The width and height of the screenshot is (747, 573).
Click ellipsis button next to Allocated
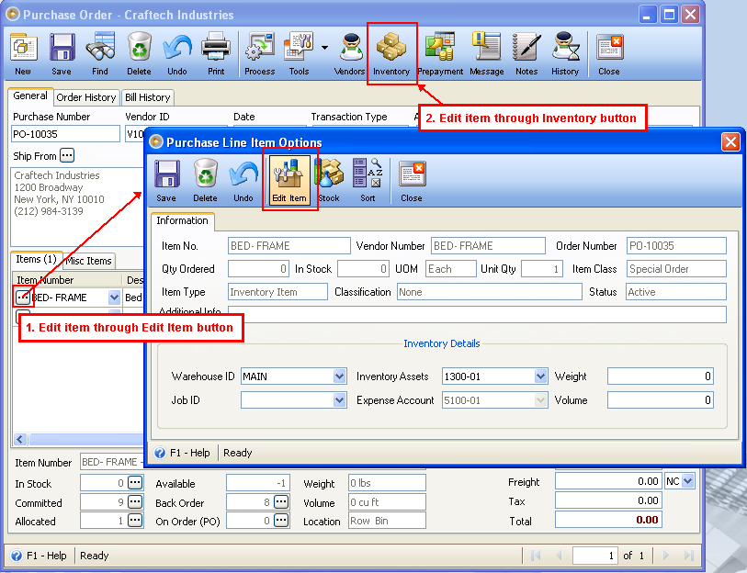135,520
